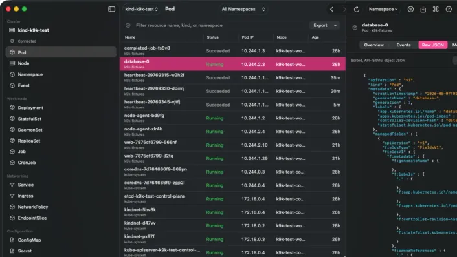Select the kindnet-5bv8k pod
This screenshot has width=457, height=257.
pyautogui.click(x=232, y=212)
